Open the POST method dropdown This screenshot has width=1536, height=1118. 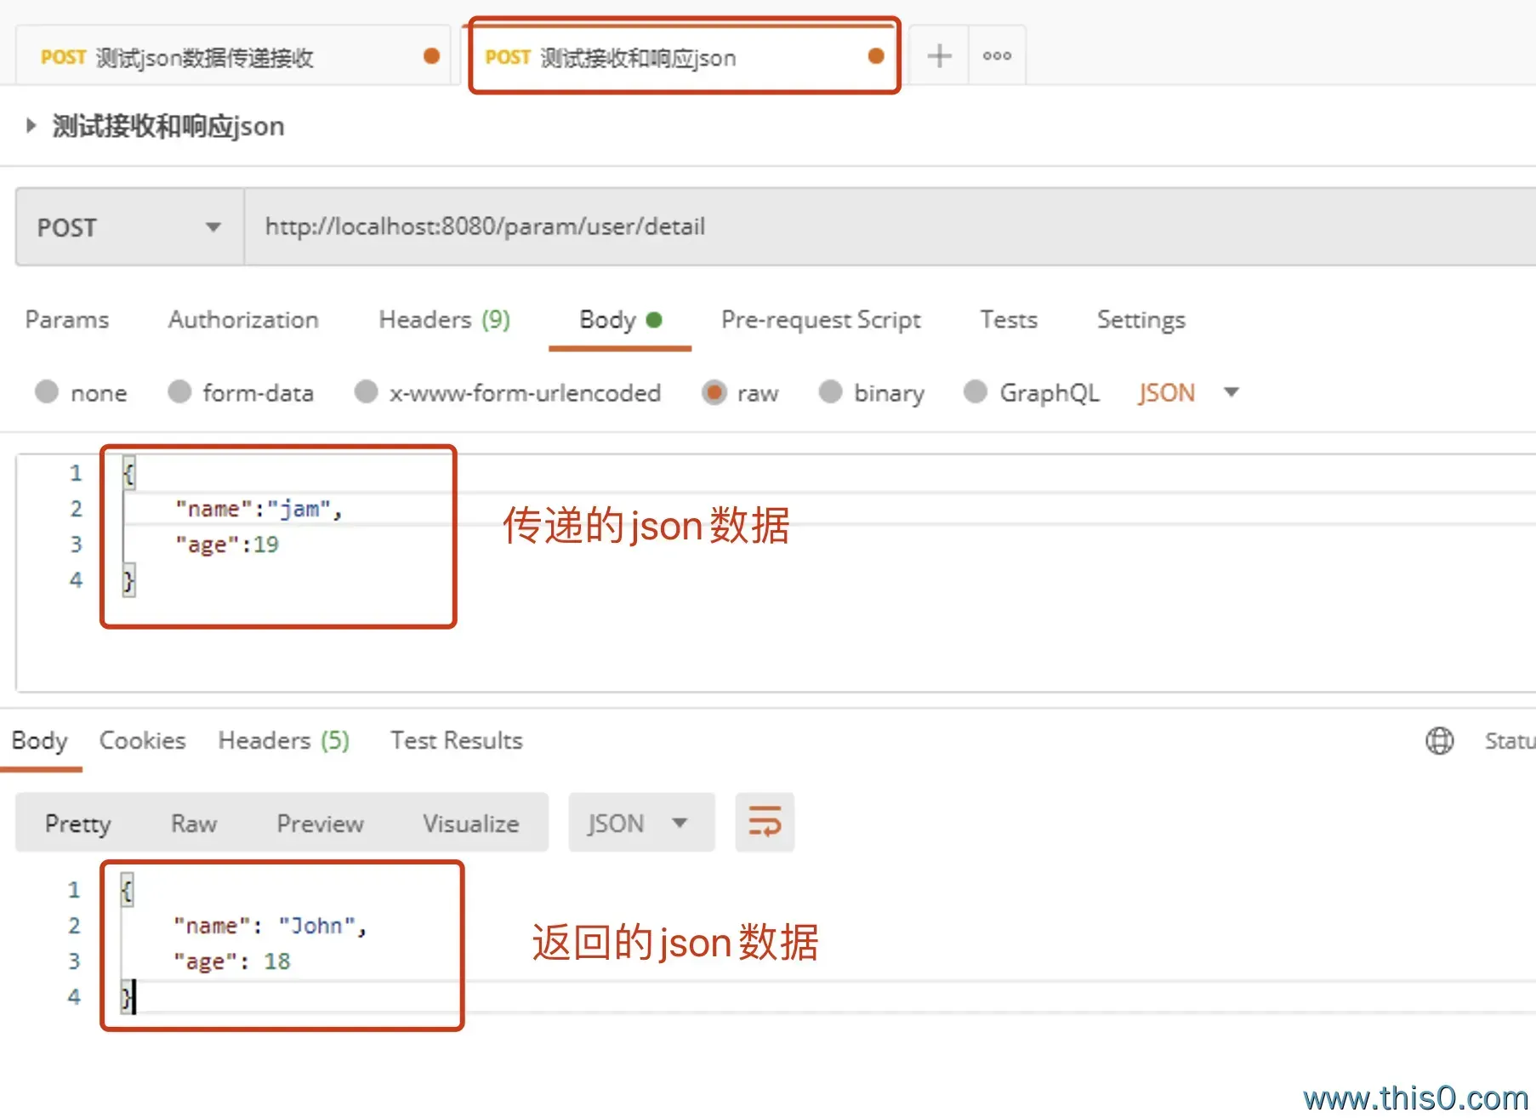(x=129, y=227)
